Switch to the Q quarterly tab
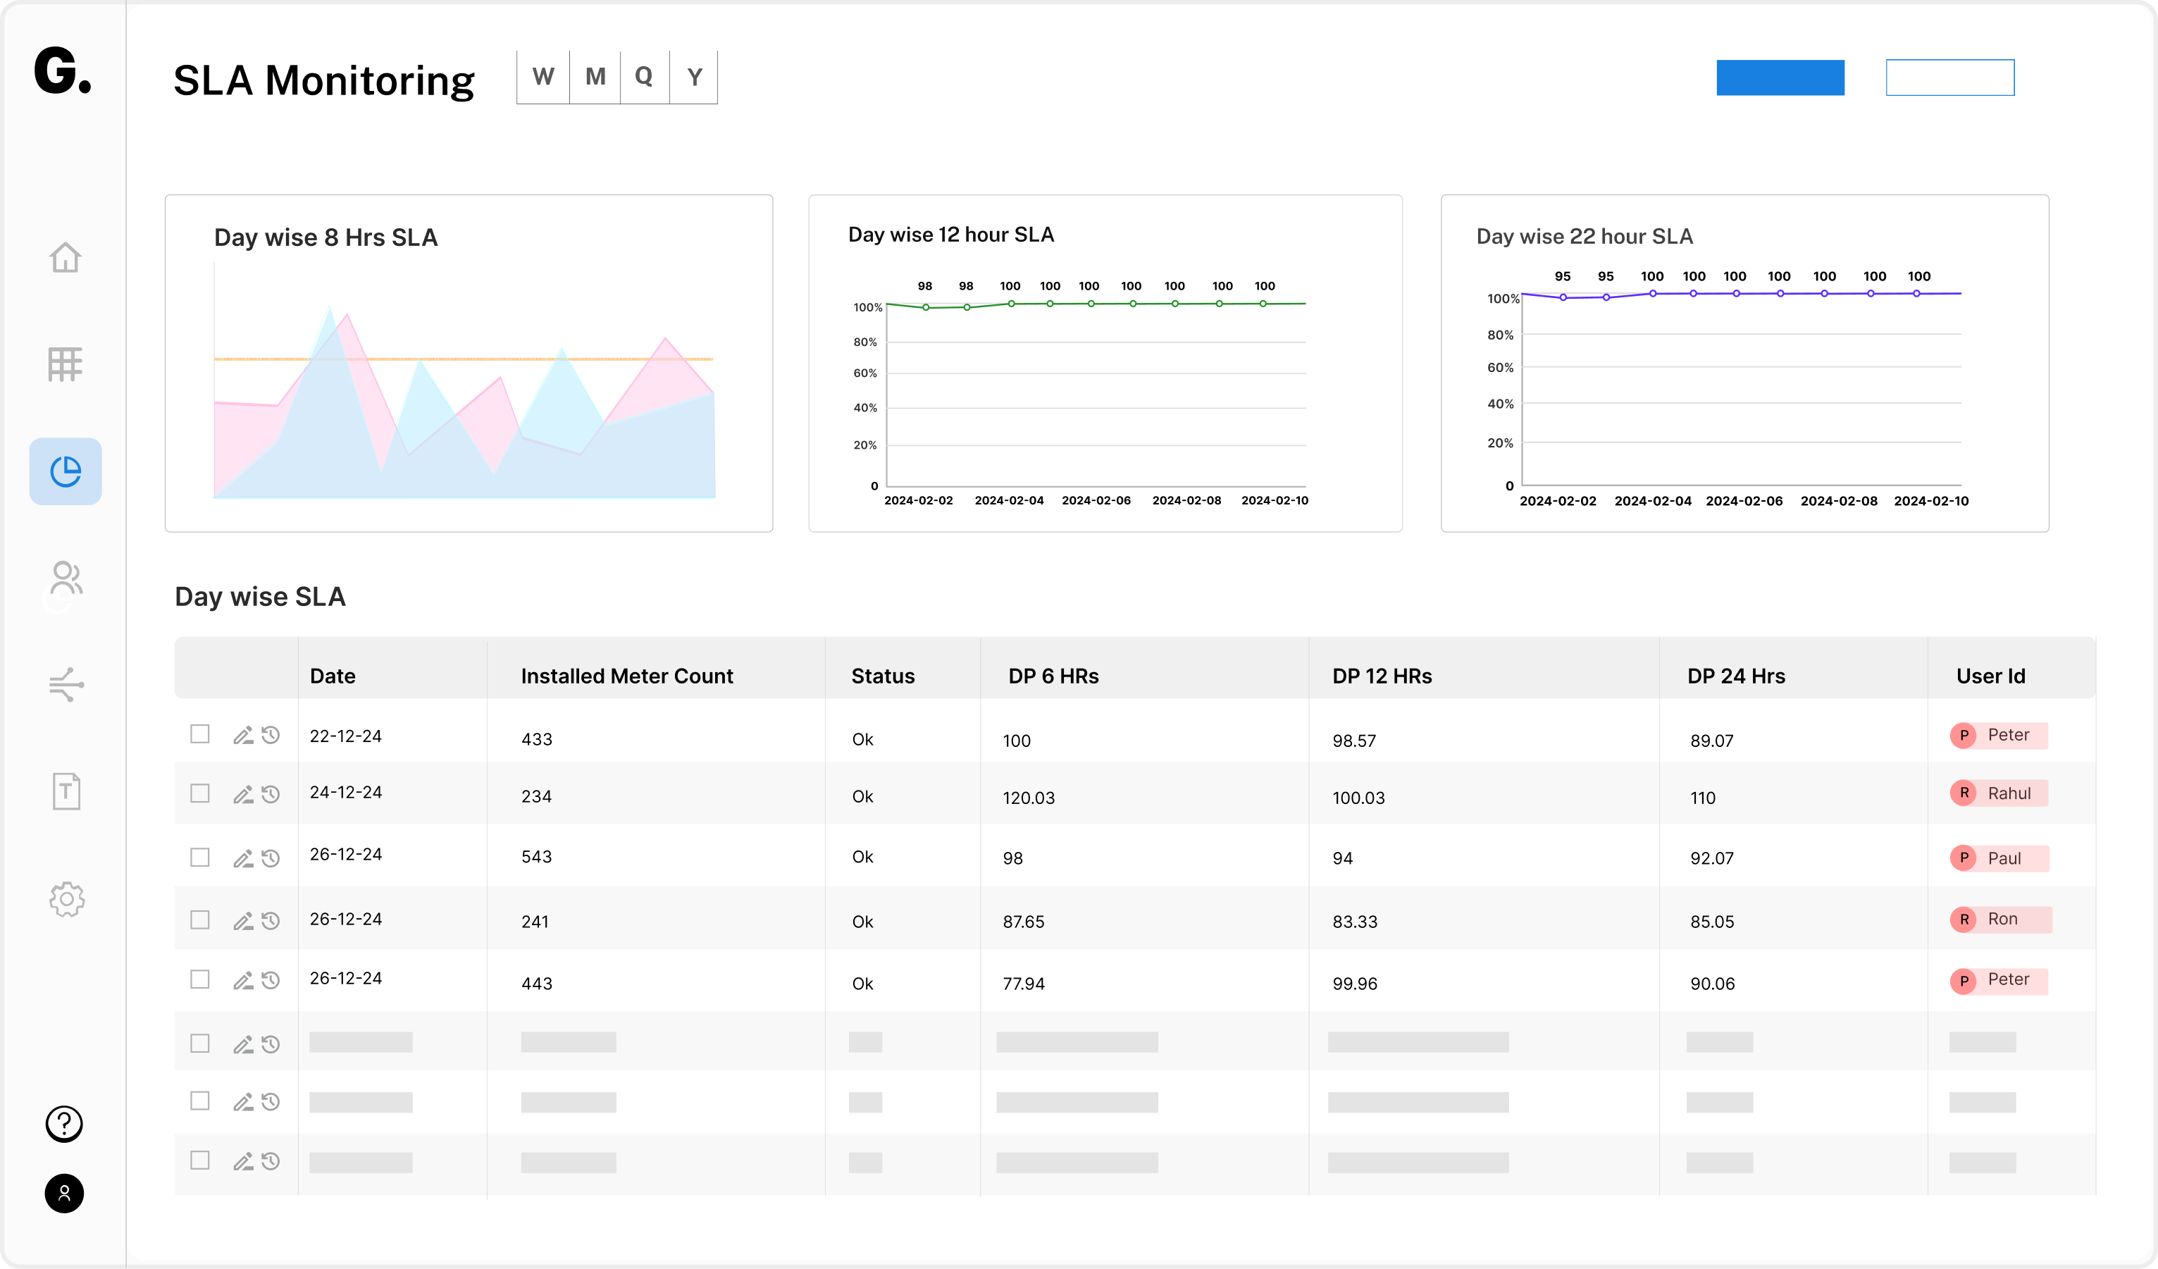2158x1269 pixels. (x=644, y=77)
